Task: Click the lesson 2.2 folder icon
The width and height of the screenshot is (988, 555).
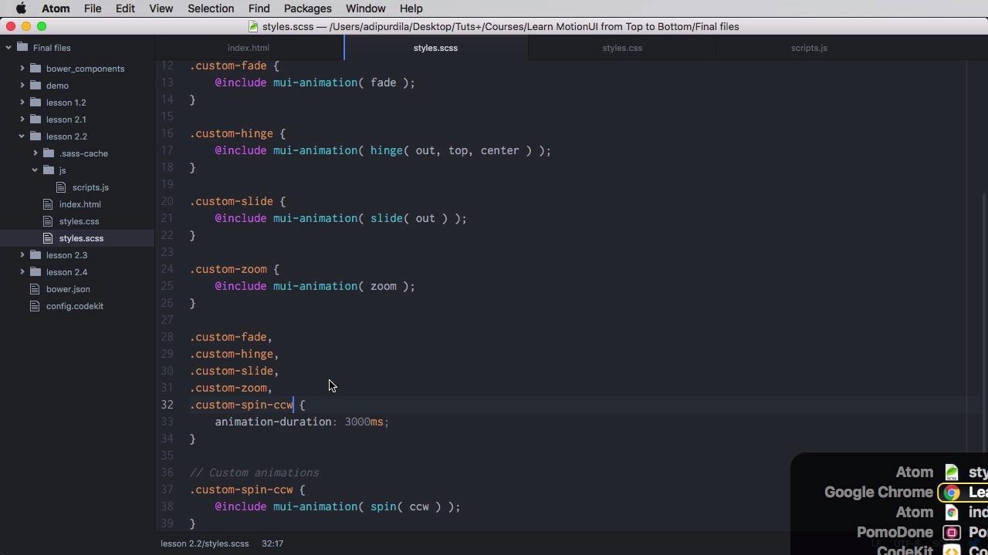Action: (x=36, y=136)
